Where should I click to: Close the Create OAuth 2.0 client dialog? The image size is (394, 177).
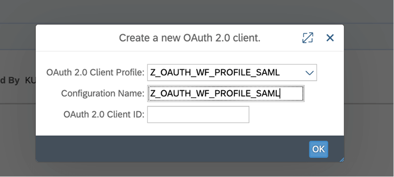coord(330,38)
